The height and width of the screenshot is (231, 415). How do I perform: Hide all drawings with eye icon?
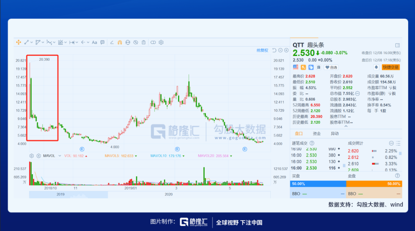pos(136,42)
